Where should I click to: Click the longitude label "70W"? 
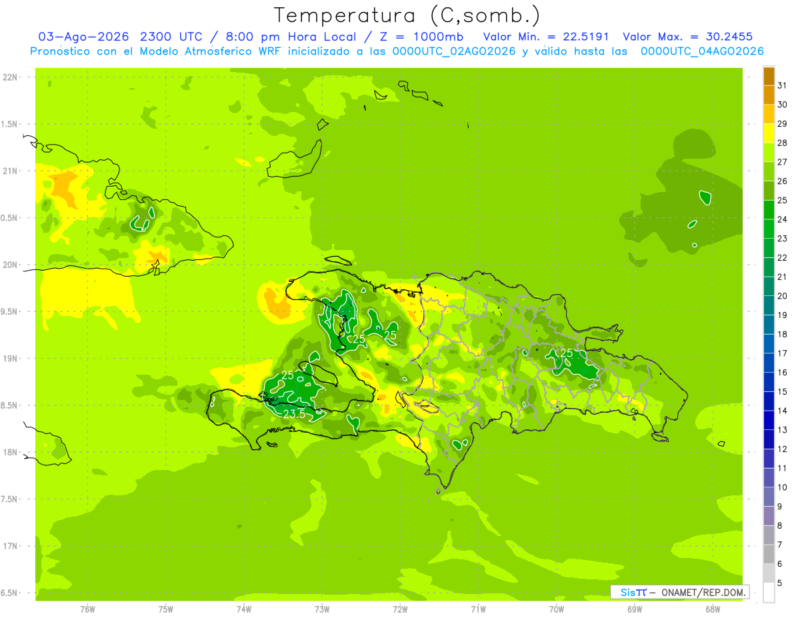pos(556,609)
